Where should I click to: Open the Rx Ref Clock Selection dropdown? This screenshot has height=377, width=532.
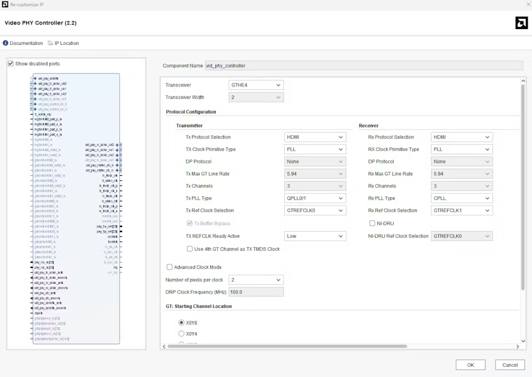[x=462, y=210]
